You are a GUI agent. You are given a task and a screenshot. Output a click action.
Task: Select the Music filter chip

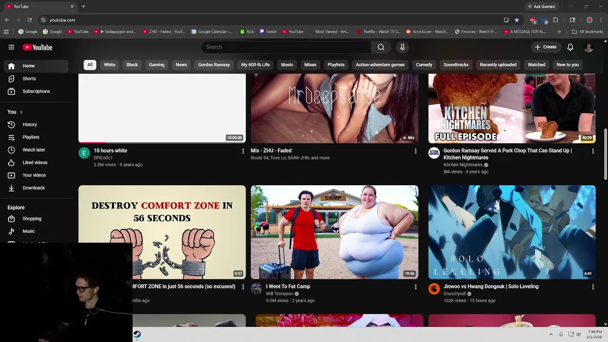[x=287, y=65]
